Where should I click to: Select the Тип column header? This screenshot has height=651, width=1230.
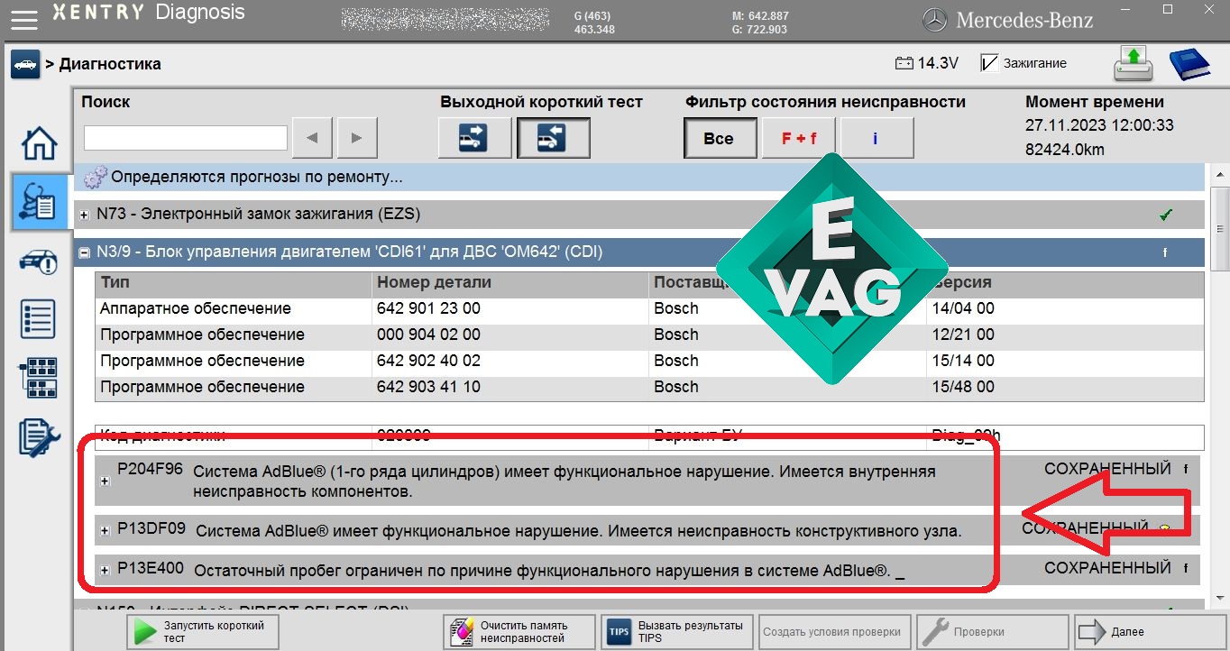point(234,282)
